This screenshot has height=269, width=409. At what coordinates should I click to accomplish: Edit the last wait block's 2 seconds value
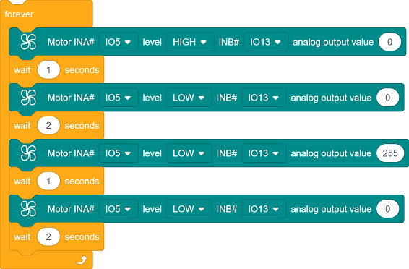coord(48,236)
